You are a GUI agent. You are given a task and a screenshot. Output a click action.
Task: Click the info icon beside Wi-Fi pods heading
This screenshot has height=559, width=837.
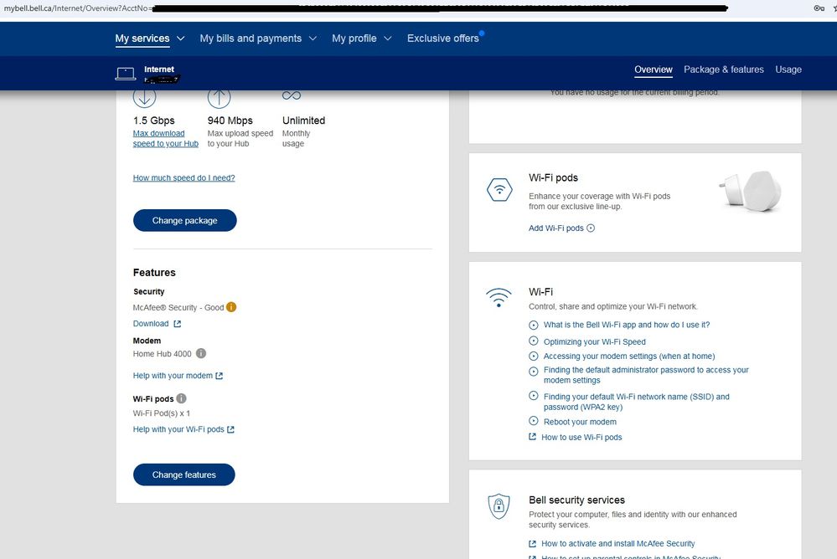pyautogui.click(x=181, y=399)
